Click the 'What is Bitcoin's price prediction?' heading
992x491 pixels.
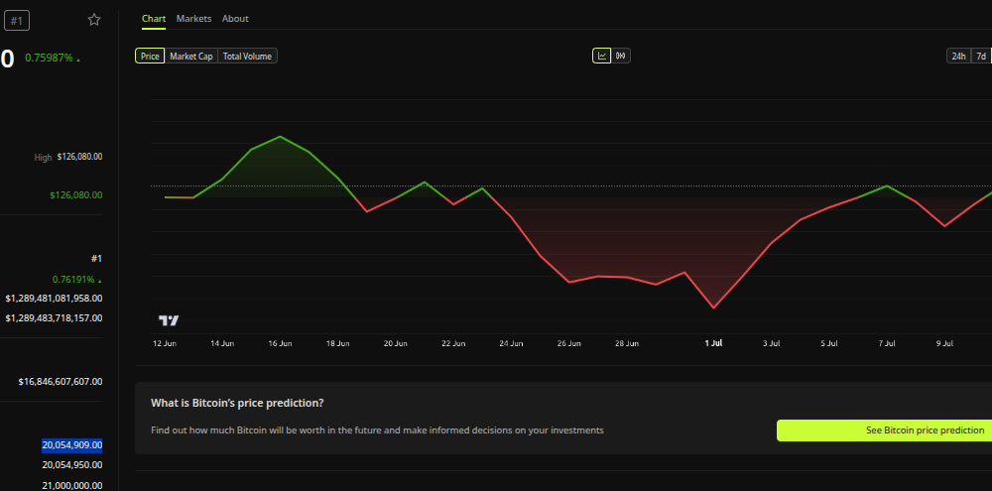pyautogui.click(x=237, y=403)
